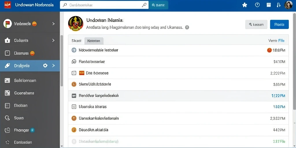
Task: Open the Ndoudenvalahie lesbaler row
Action: pos(178,50)
